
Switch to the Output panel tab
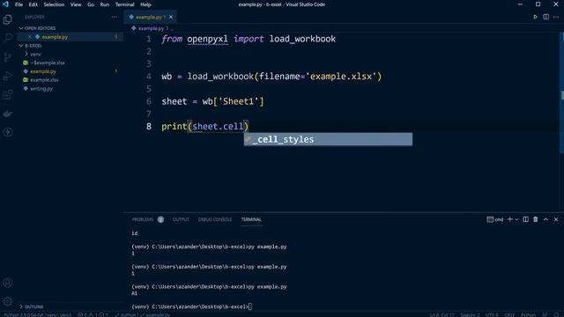click(181, 219)
